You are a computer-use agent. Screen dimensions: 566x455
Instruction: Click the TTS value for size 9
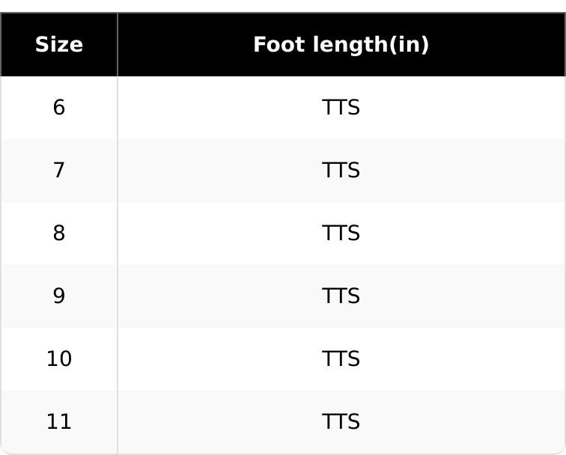[x=341, y=296]
